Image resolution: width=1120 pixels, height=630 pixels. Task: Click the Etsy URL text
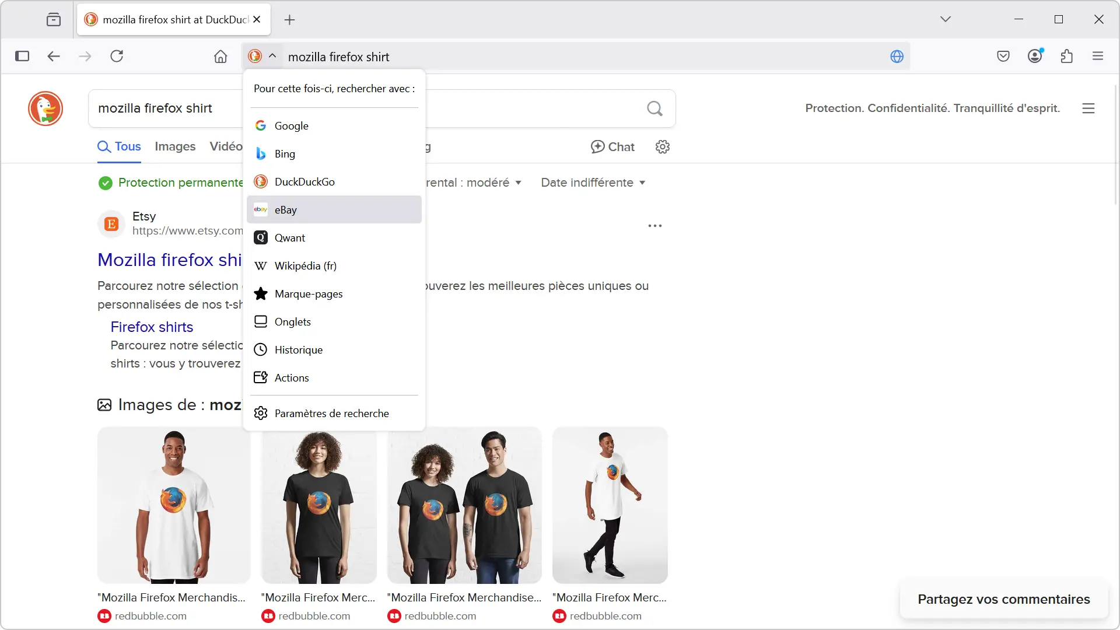(x=187, y=231)
